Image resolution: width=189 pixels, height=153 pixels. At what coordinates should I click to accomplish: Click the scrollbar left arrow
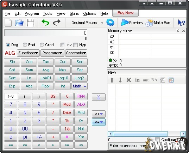tap(110, 134)
